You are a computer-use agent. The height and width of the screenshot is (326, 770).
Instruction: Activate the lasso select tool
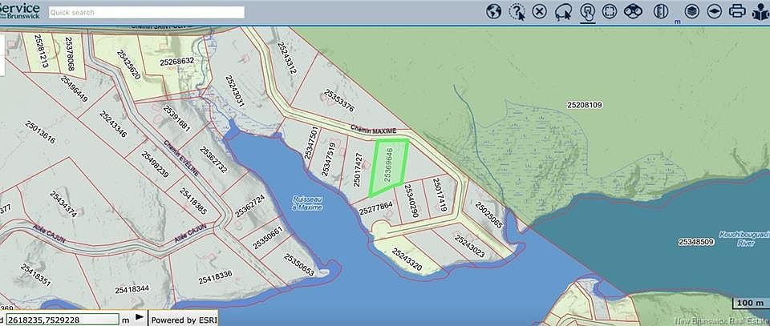click(564, 11)
